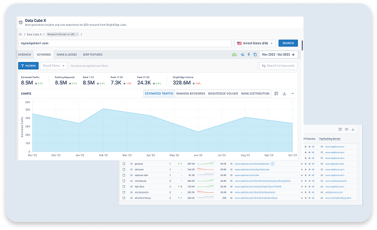Open the Data Cube X breadcrumb link
Image resolution: width=377 pixels, height=230 pixels.
click(x=34, y=34)
